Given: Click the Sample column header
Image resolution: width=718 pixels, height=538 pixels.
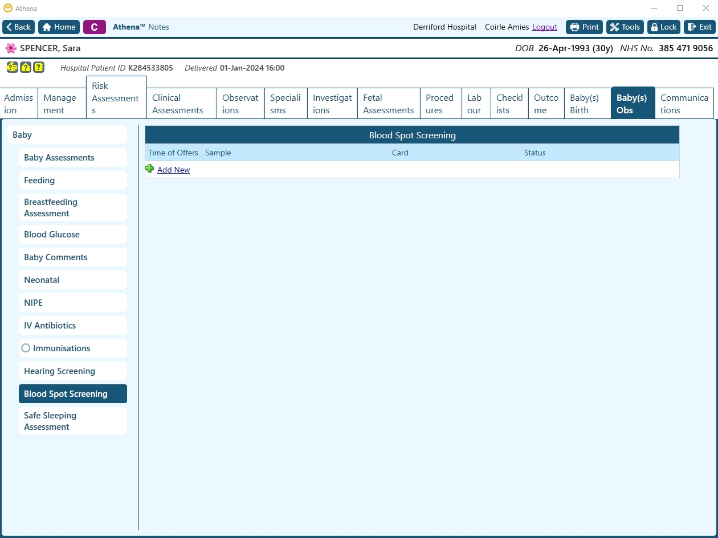Looking at the screenshot, I should coord(295,153).
